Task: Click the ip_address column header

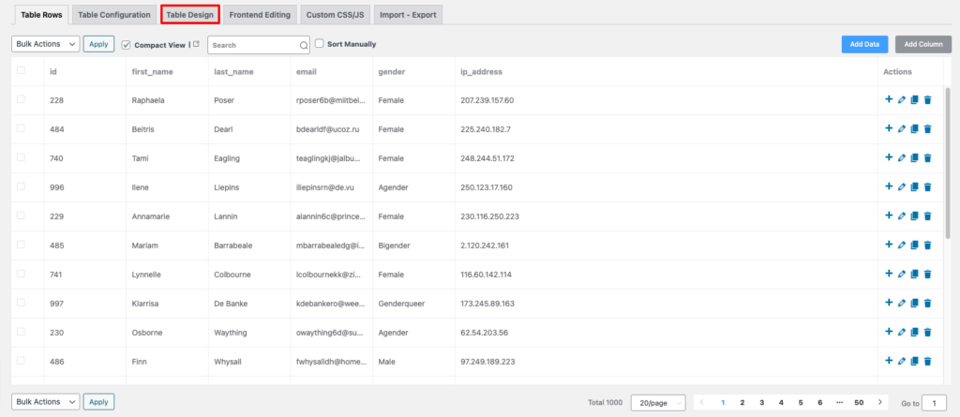Action: click(x=481, y=71)
